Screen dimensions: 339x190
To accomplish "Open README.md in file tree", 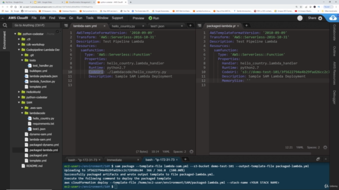I will pos(34,166).
